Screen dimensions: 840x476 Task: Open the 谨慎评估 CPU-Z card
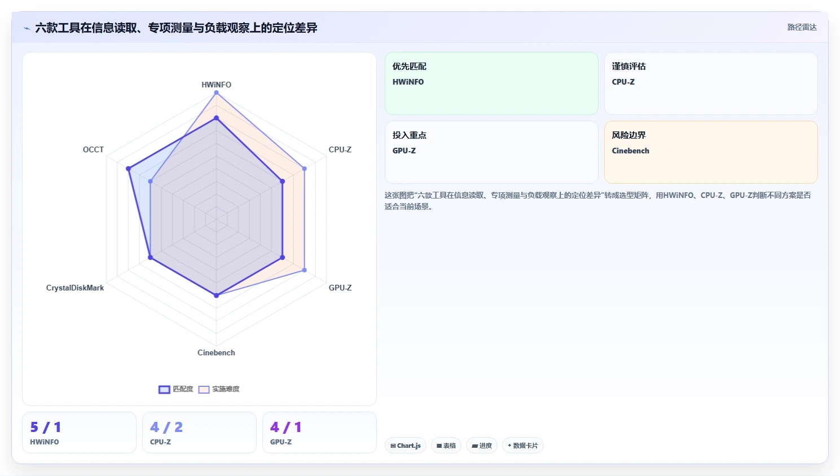(x=711, y=83)
